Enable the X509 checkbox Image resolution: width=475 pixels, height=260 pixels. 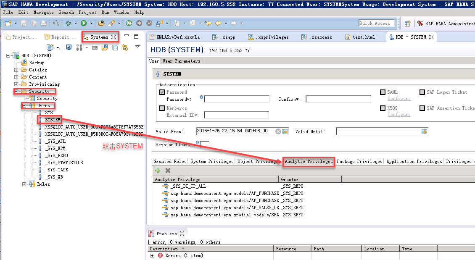click(383, 108)
